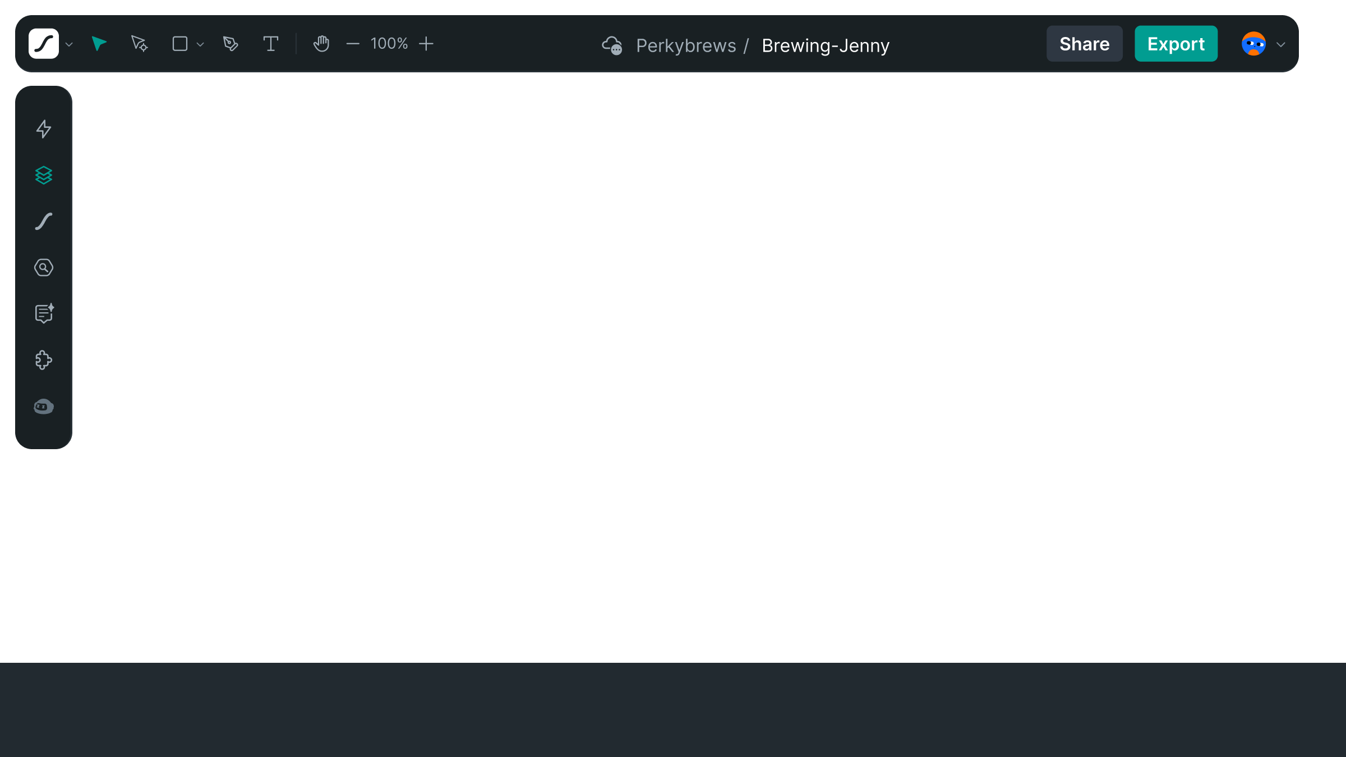The height and width of the screenshot is (757, 1346).
Task: Activate the Hand pan tool
Action: (321, 44)
